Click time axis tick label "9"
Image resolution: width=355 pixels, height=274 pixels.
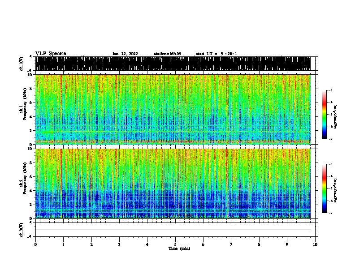(x=287, y=244)
